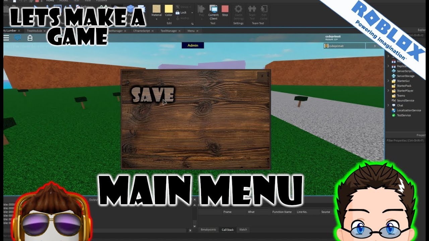Expand the Material dropdown arrow
This screenshot has height=241, width=429.
pos(157,19)
